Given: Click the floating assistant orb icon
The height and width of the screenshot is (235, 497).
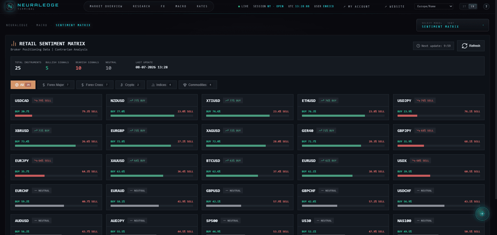Looking at the screenshot, I should pos(482,214).
